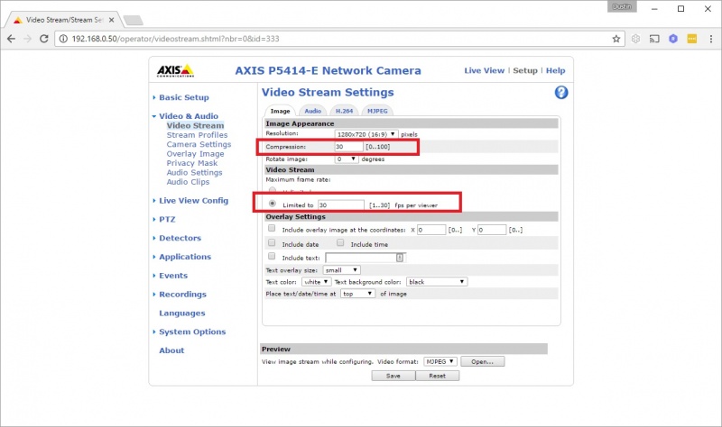Enable the Include text checkbox
The width and height of the screenshot is (722, 427).
272,256
